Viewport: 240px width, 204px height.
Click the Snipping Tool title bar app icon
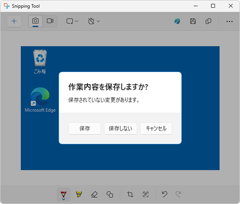[7, 6]
